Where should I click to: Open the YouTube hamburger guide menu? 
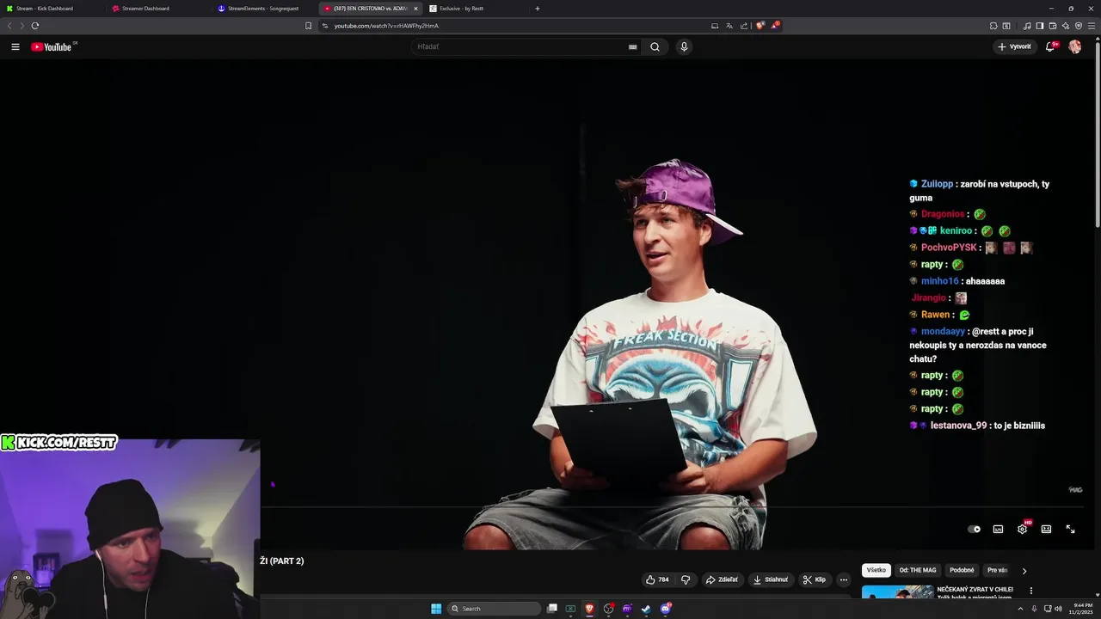tap(15, 46)
